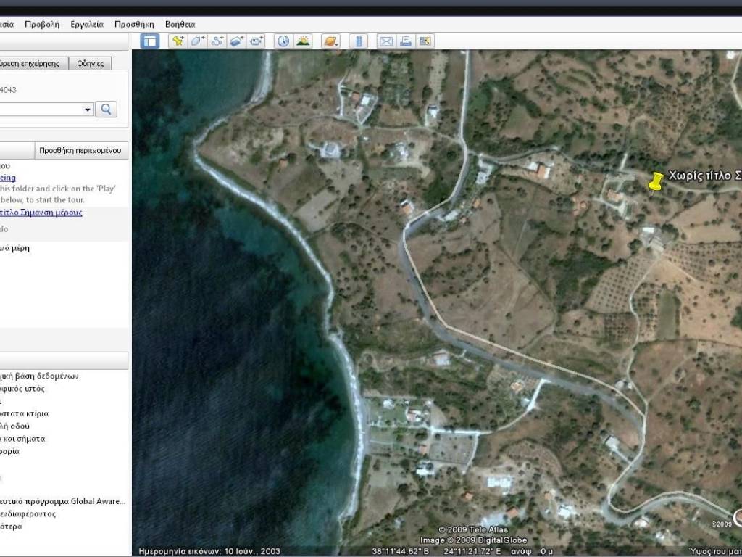Toggle sunlight across the landscape icon
The width and height of the screenshot is (742, 557).
pyautogui.click(x=303, y=41)
